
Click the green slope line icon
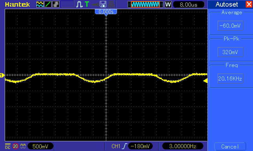click(x=48, y=4)
